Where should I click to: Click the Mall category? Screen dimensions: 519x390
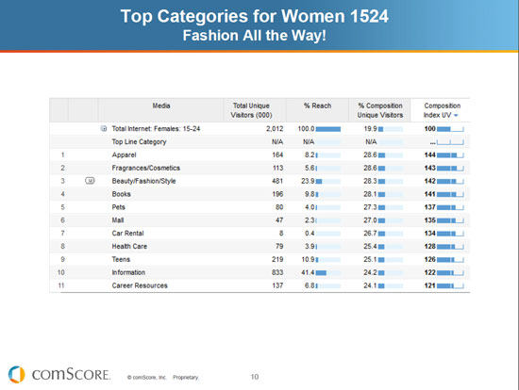click(x=118, y=220)
